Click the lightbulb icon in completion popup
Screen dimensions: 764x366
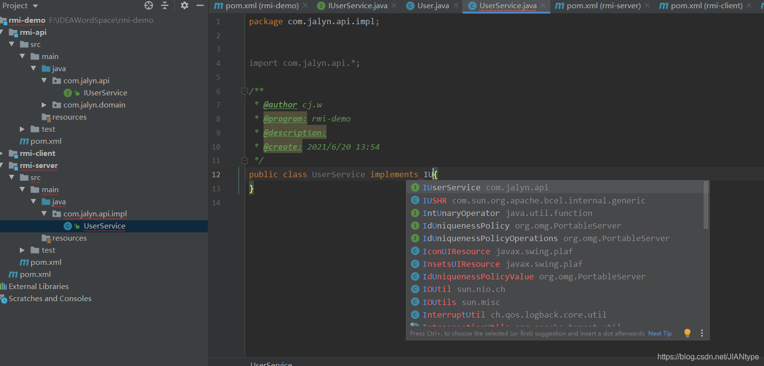click(687, 333)
